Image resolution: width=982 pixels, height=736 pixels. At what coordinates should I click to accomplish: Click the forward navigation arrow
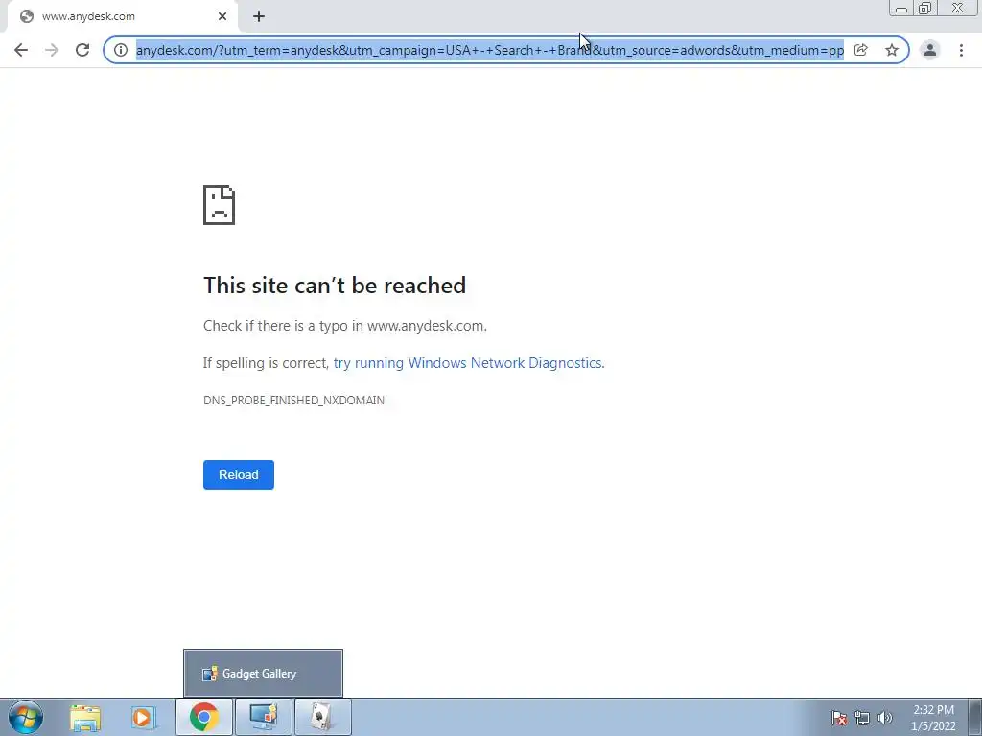(52, 50)
